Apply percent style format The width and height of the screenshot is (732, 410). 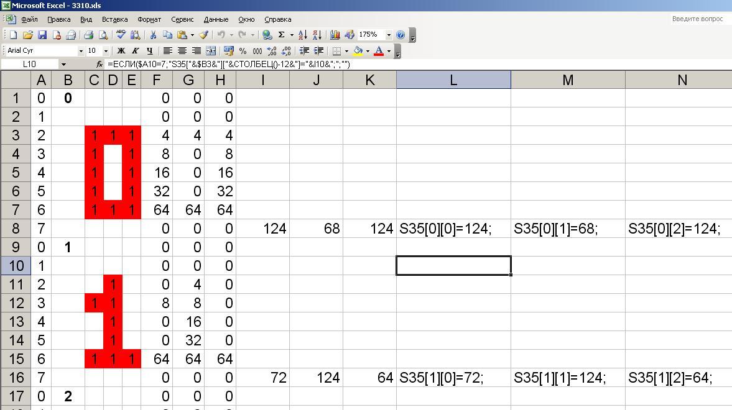pyautogui.click(x=243, y=51)
